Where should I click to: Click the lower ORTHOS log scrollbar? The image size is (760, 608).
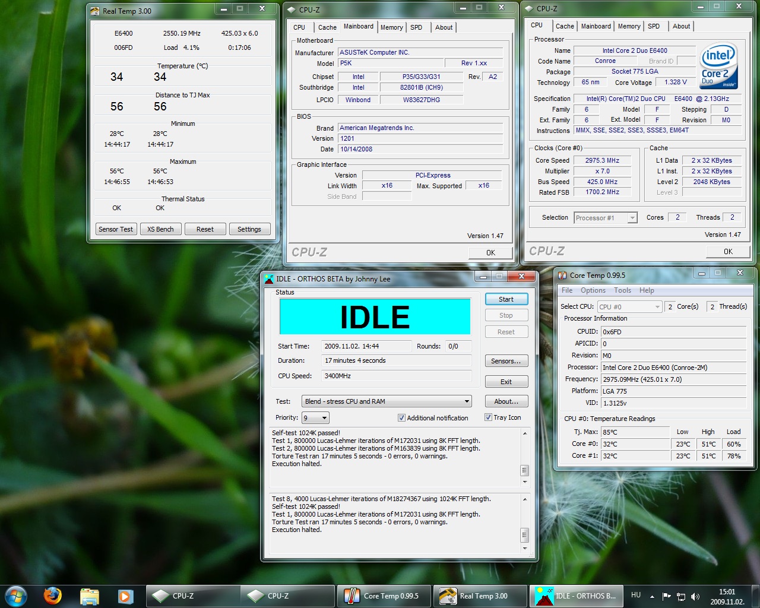(525, 524)
